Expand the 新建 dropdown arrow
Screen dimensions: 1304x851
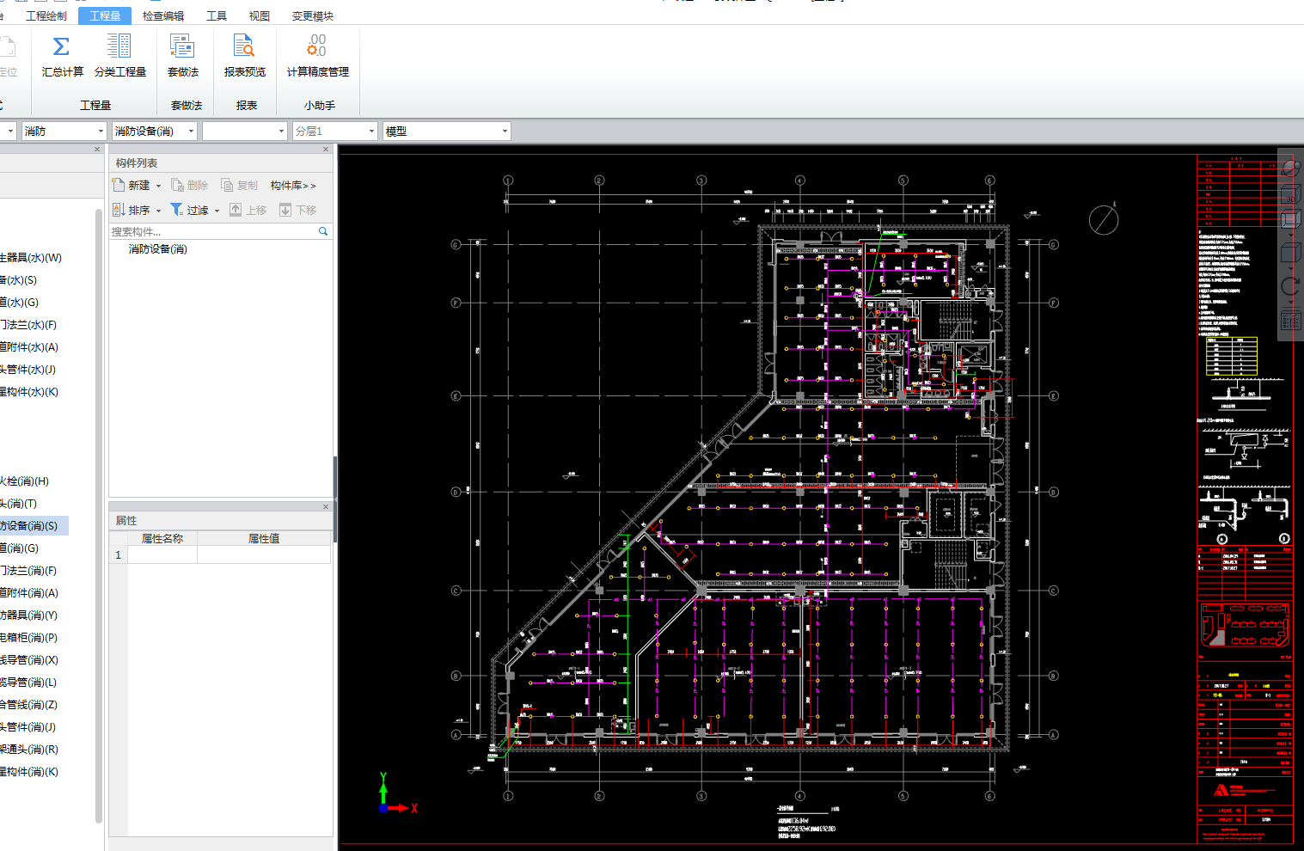[158, 186]
